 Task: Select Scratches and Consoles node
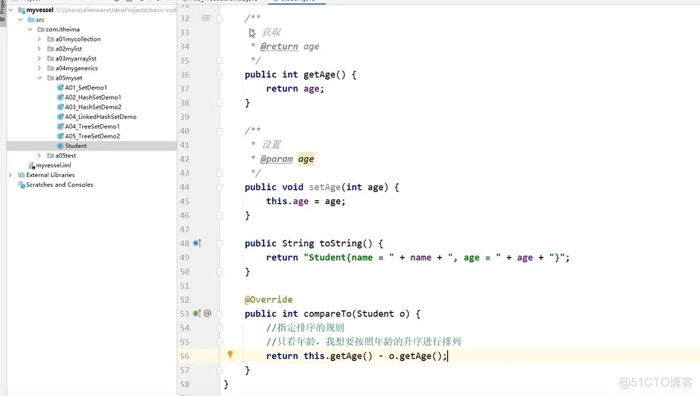pos(60,185)
